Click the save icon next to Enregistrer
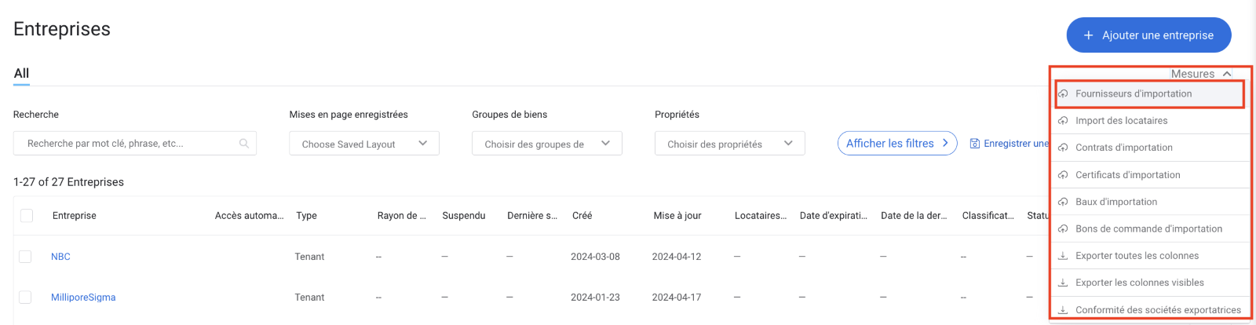This screenshot has width=1256, height=325. pyautogui.click(x=975, y=144)
